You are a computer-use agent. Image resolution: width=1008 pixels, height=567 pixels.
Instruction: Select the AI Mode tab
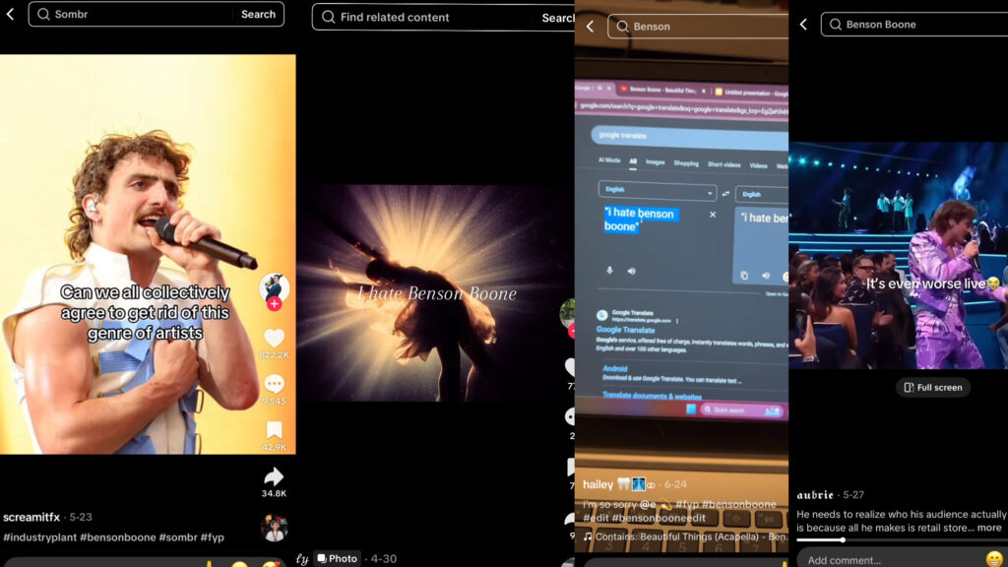click(x=609, y=160)
